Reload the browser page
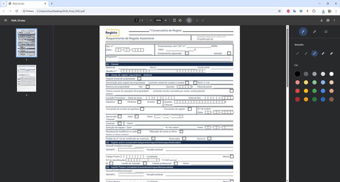340x182 pixels. (x=16, y=11)
